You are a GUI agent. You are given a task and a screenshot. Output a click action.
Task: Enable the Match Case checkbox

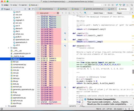92,13
